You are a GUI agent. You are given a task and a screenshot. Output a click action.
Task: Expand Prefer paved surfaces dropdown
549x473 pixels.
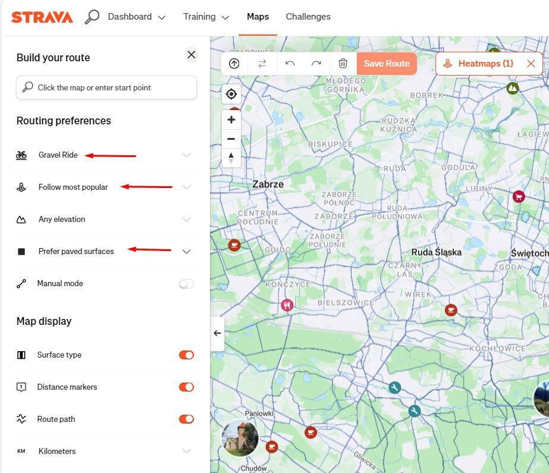tap(186, 252)
